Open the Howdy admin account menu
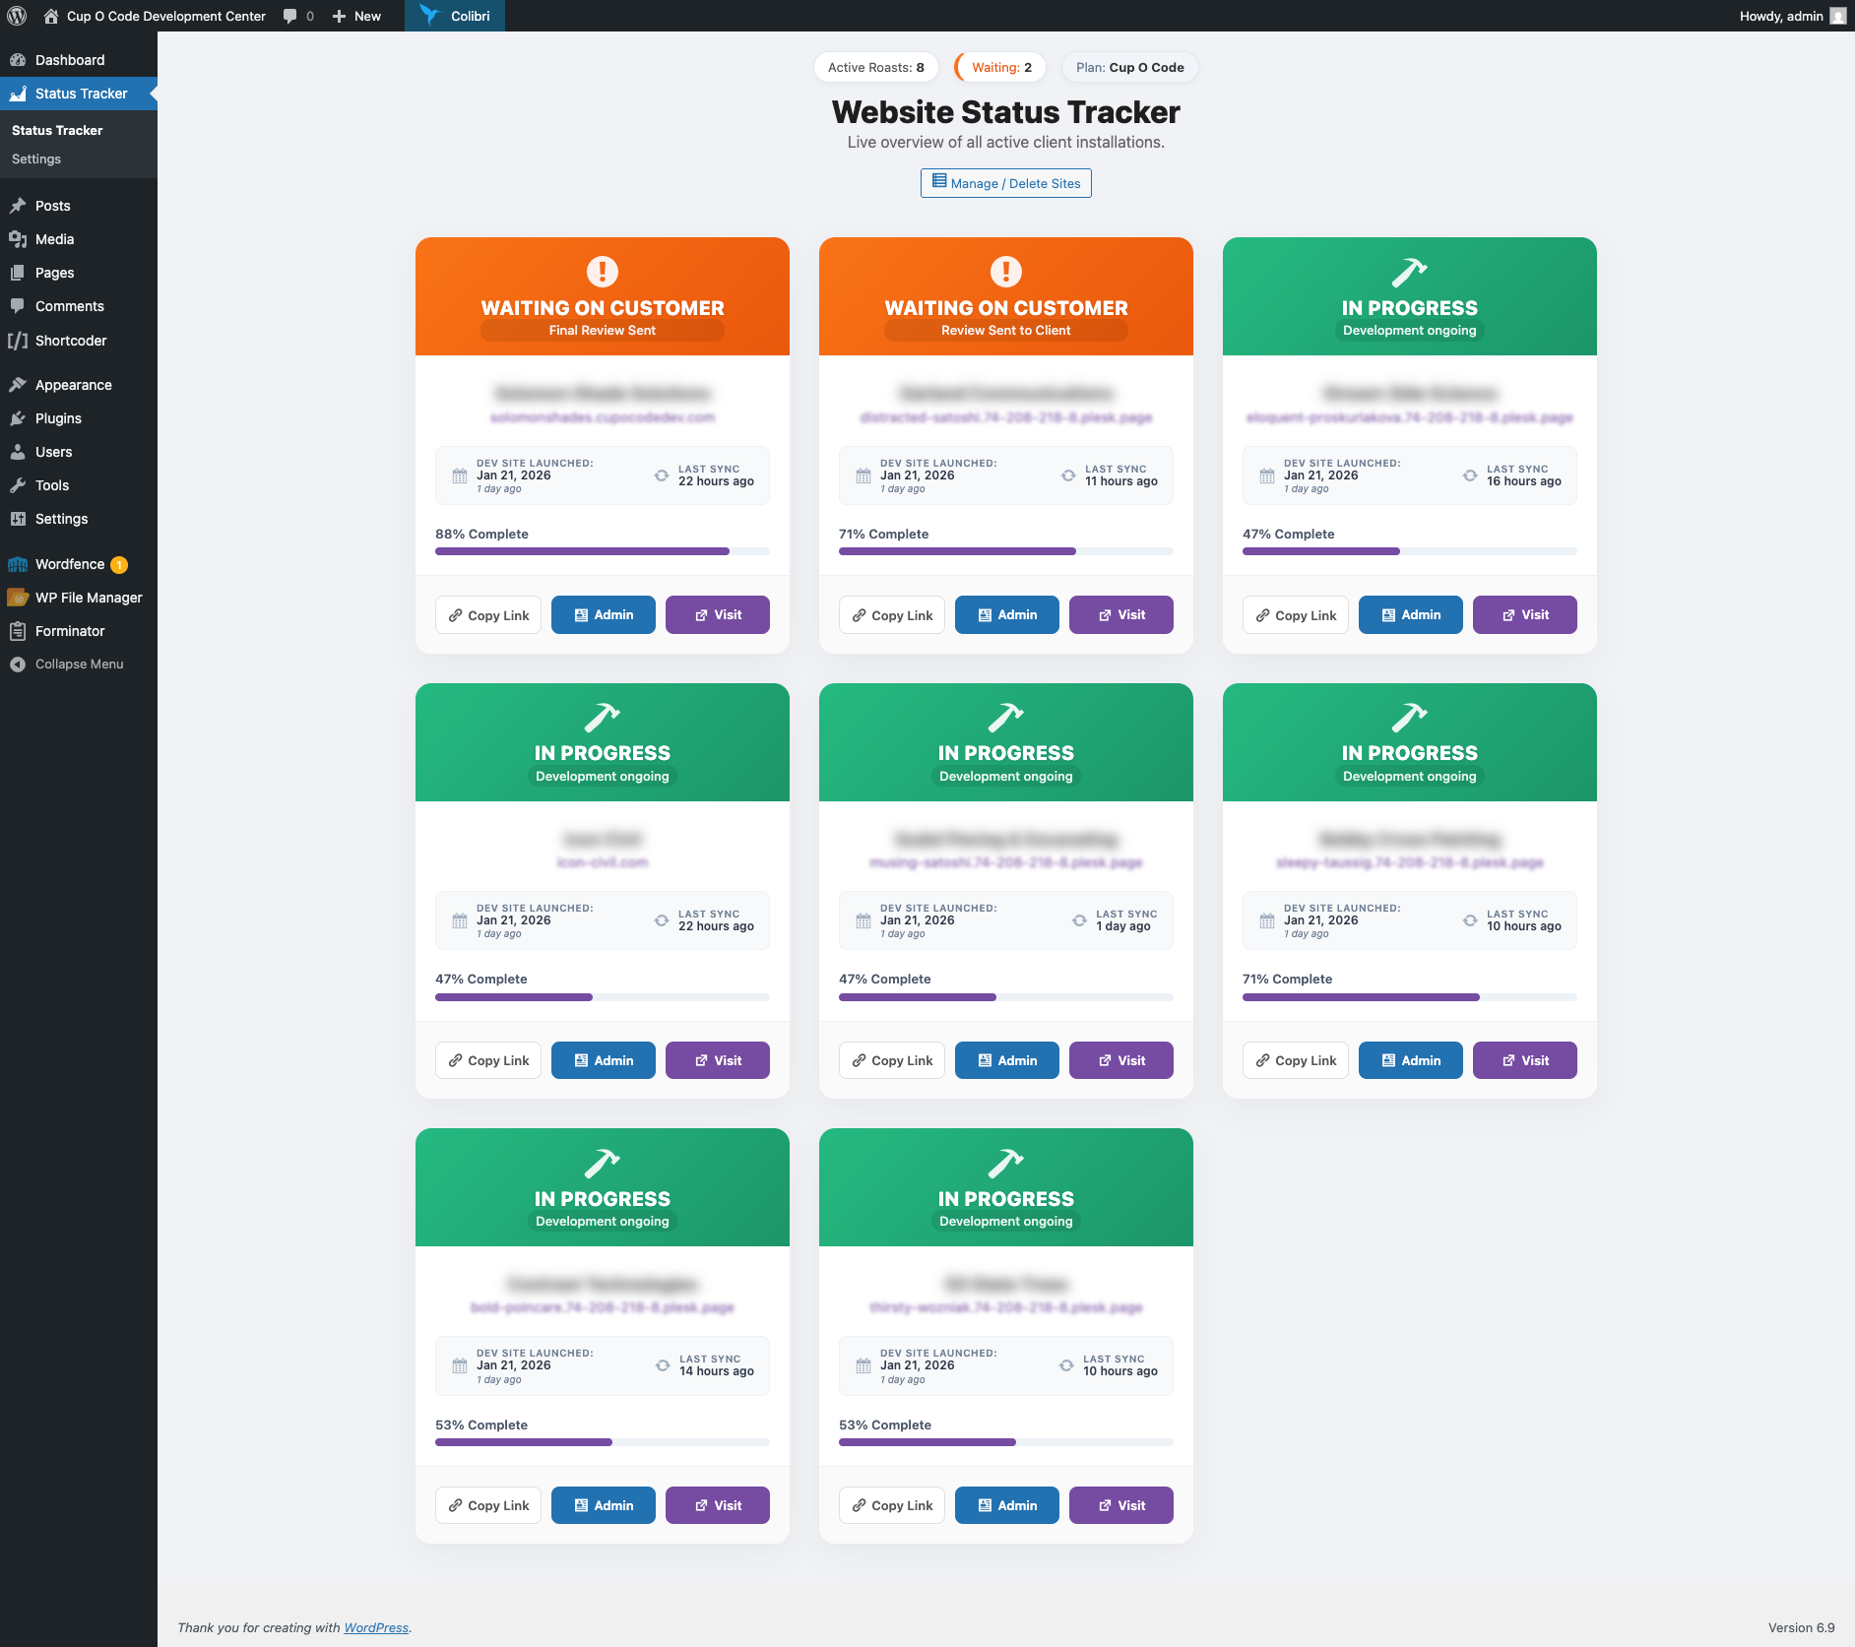 [x=1782, y=16]
